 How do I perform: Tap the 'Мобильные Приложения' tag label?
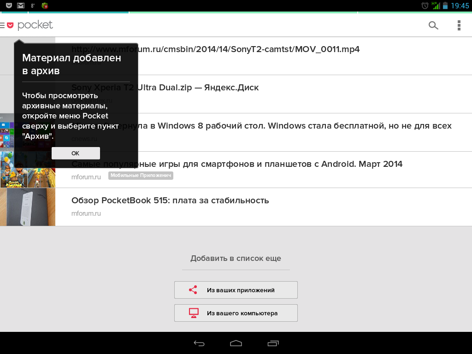pos(141,176)
